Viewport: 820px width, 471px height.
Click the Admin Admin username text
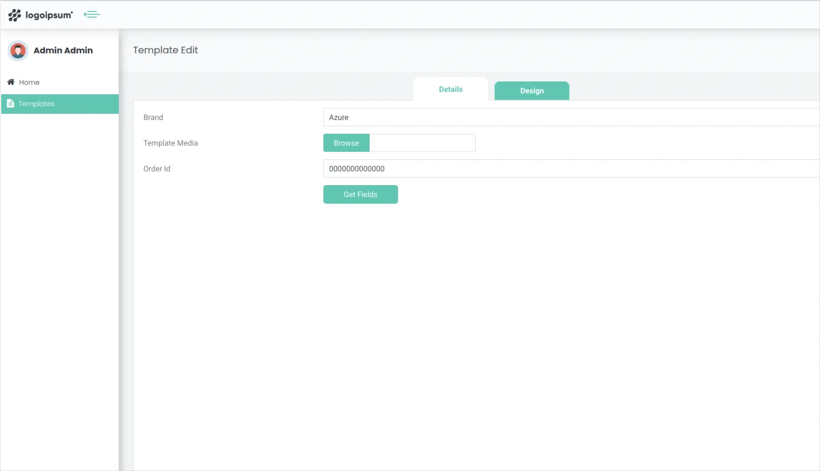pyautogui.click(x=64, y=50)
